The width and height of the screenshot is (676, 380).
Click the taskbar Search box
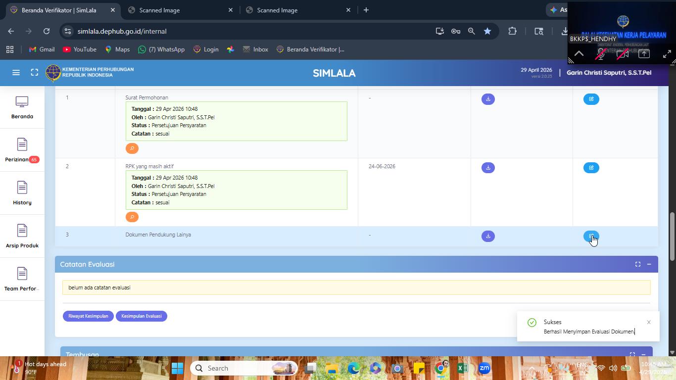[244, 368]
